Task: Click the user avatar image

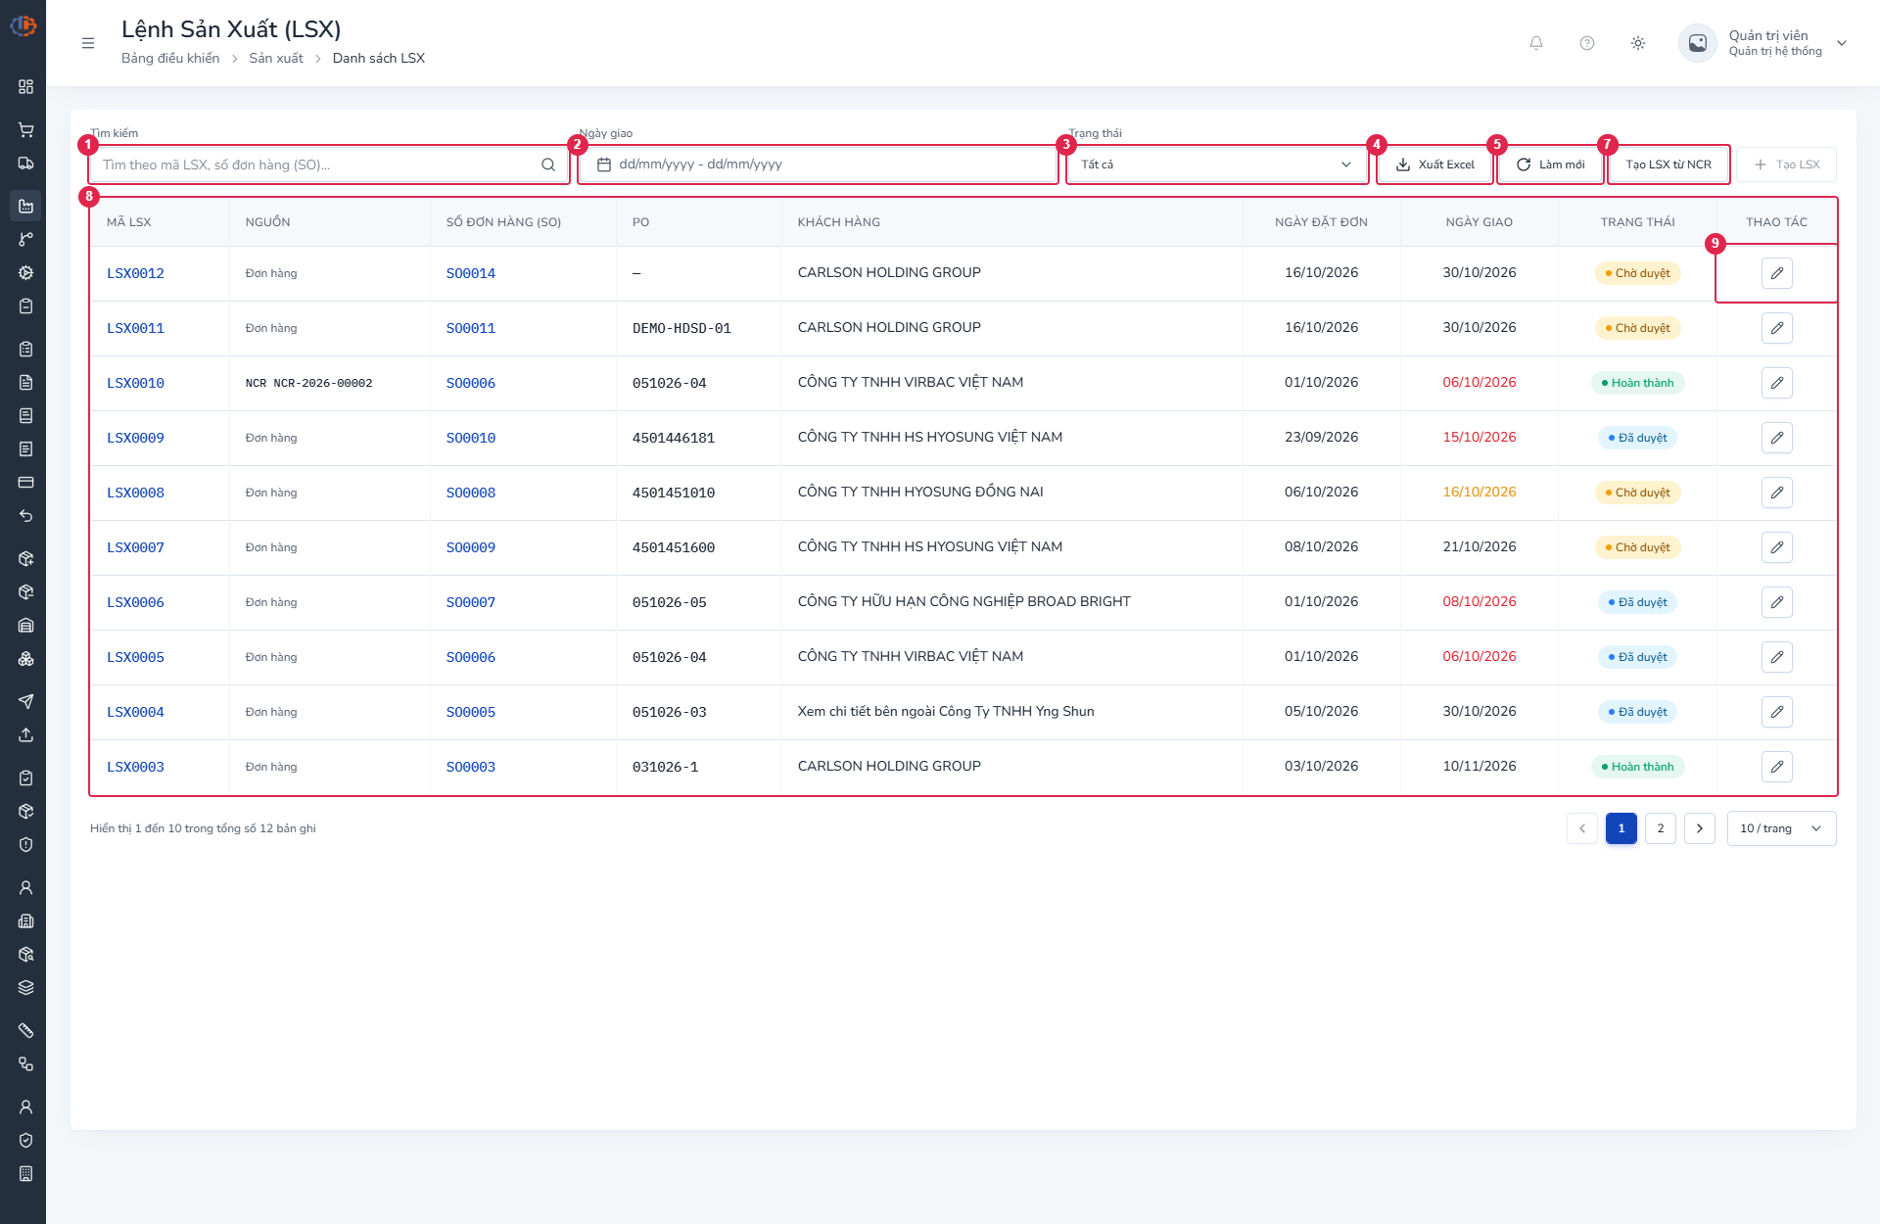Action: [x=1698, y=43]
